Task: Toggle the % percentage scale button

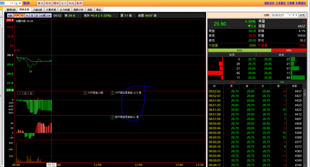Action: point(27,16)
